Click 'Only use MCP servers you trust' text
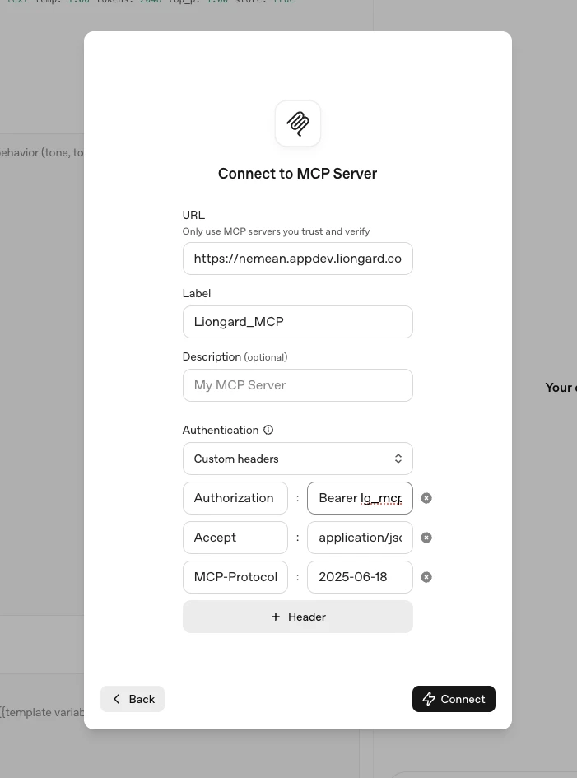 click(x=276, y=231)
